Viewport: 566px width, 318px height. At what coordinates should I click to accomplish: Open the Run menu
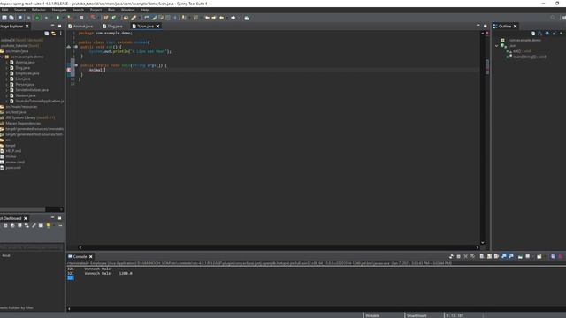(x=111, y=10)
